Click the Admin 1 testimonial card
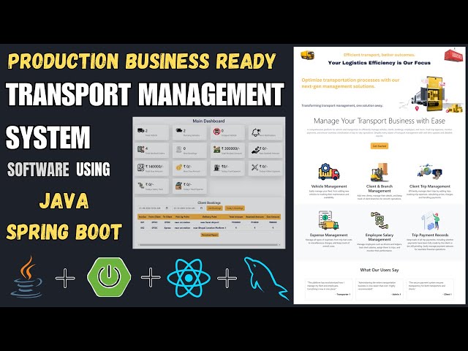 tap(380, 289)
